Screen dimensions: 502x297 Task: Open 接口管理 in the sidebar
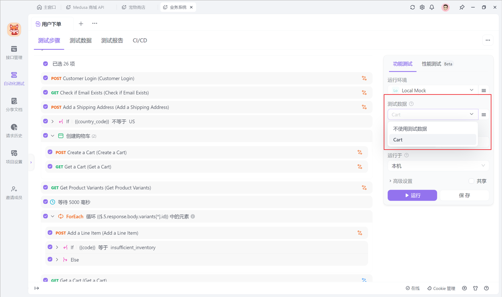pyautogui.click(x=14, y=53)
